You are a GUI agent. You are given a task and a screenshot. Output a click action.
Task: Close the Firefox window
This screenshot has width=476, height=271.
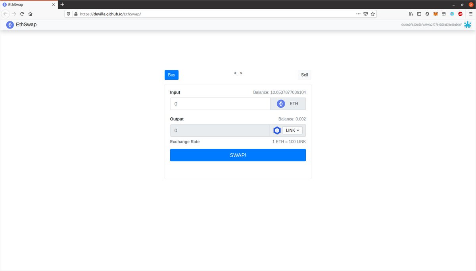[471, 4]
